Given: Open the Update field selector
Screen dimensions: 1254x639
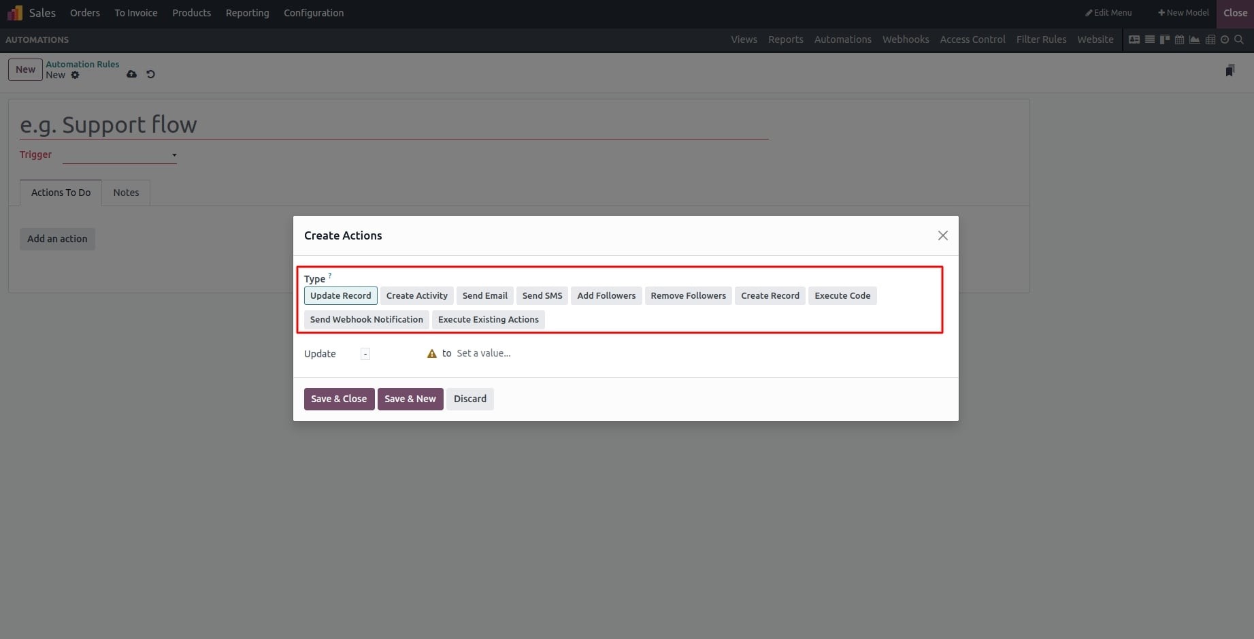Looking at the screenshot, I should coord(365,354).
